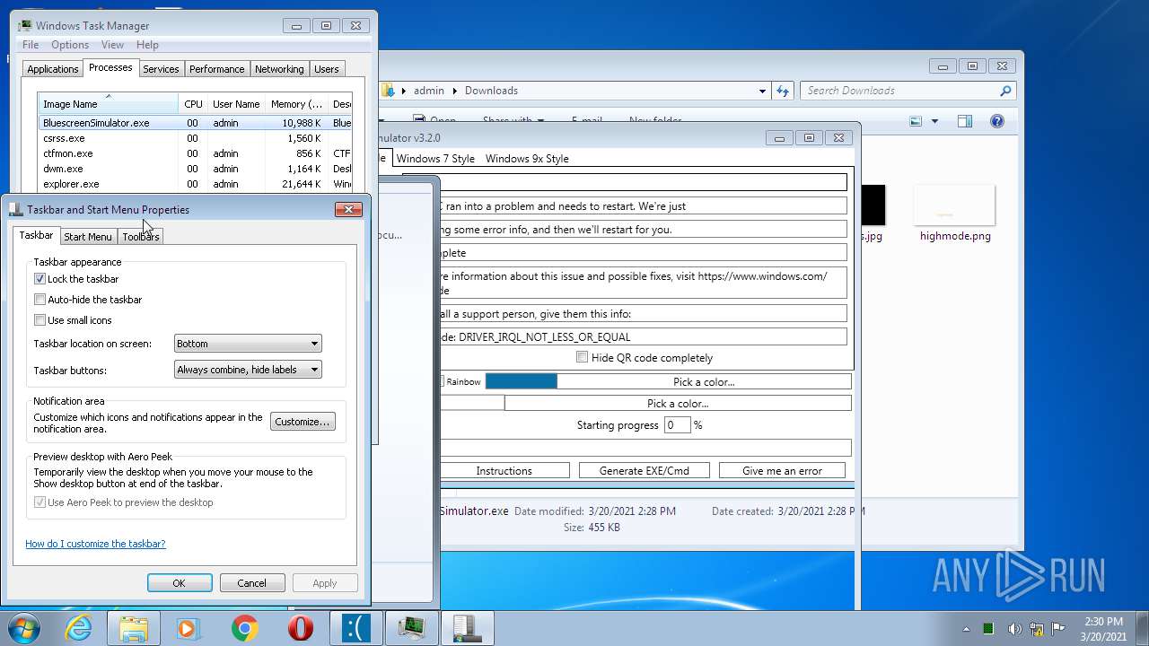Viewport: 1149px width, 646px height.
Task: Change view icon in Explorer toolbar
Action: [916, 121]
